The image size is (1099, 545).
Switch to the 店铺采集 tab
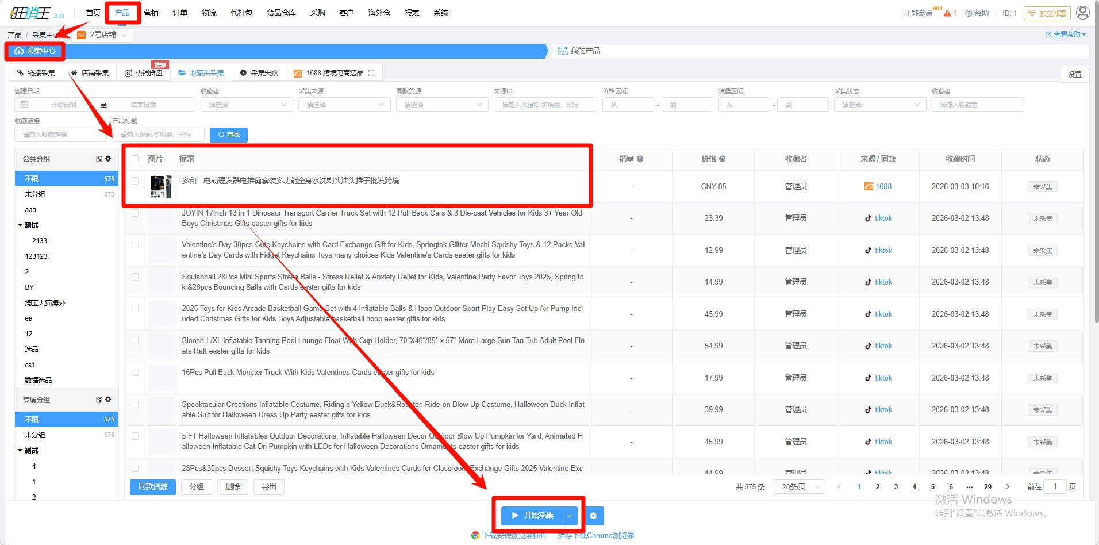point(89,73)
